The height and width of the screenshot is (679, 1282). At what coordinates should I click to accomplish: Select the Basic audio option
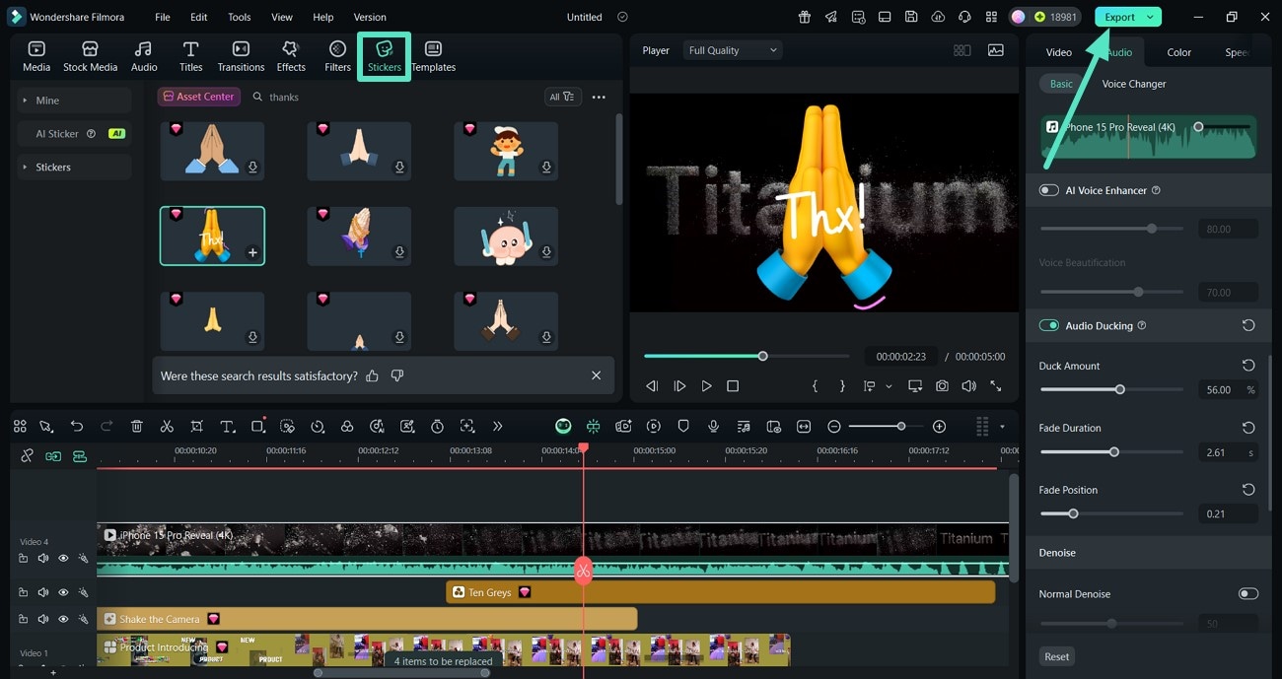pos(1061,84)
